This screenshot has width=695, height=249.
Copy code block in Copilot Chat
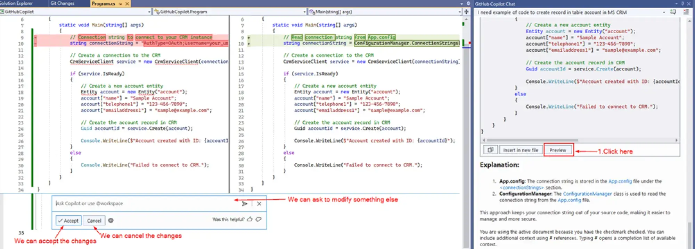(490, 150)
